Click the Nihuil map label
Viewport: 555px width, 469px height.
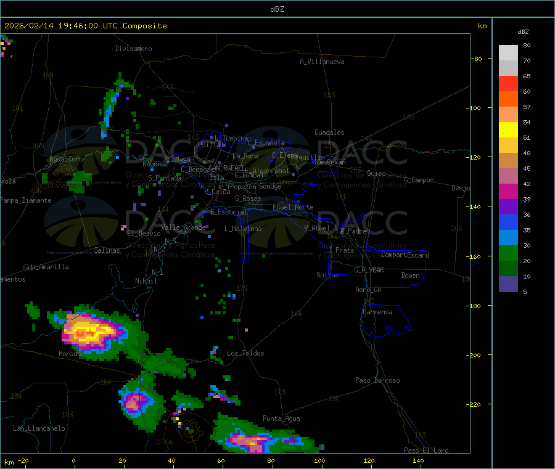click(146, 281)
